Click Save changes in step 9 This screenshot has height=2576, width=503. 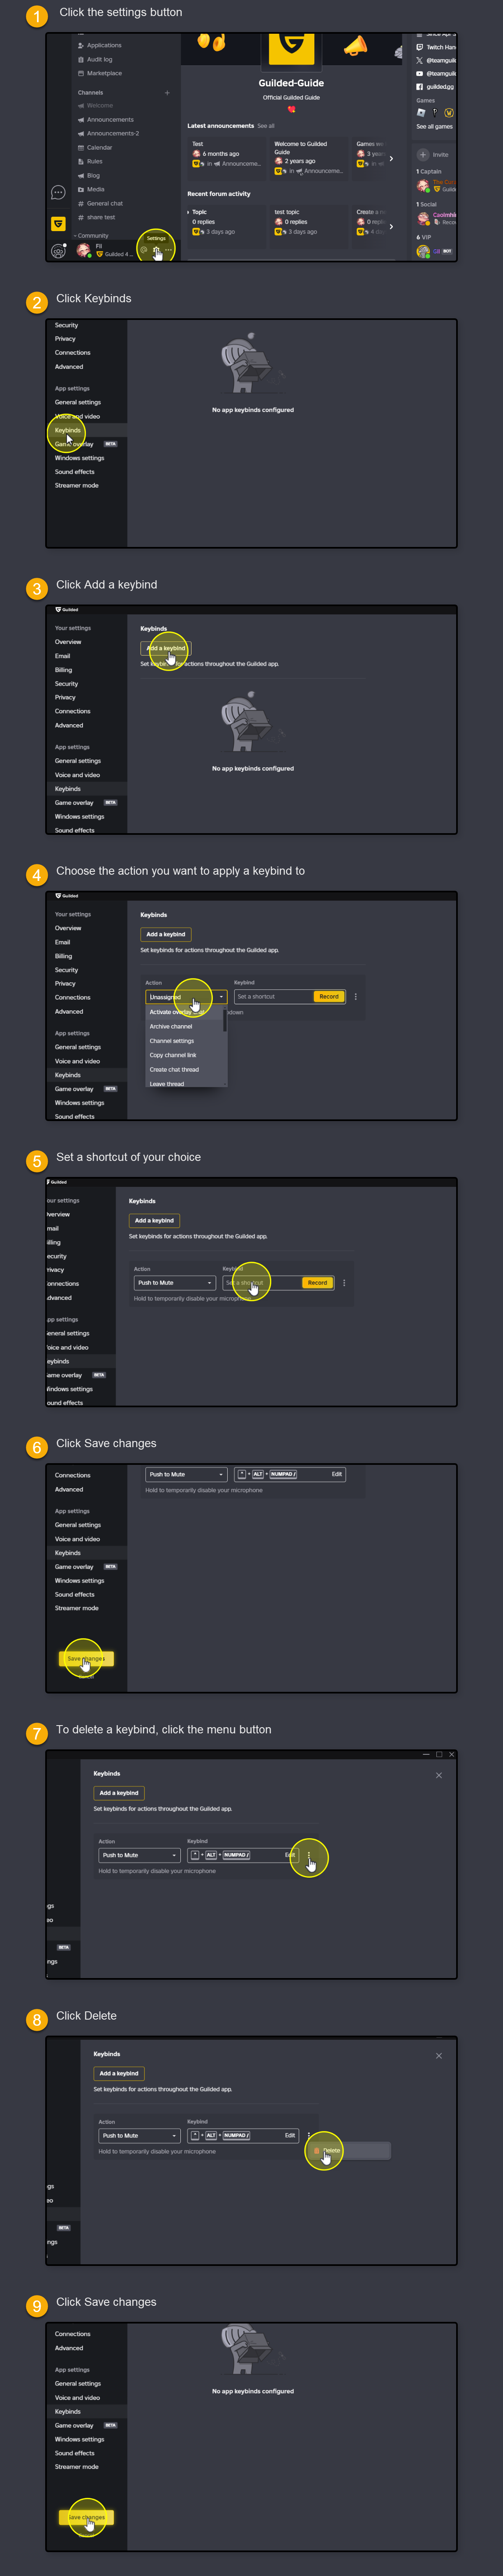pos(86,2517)
